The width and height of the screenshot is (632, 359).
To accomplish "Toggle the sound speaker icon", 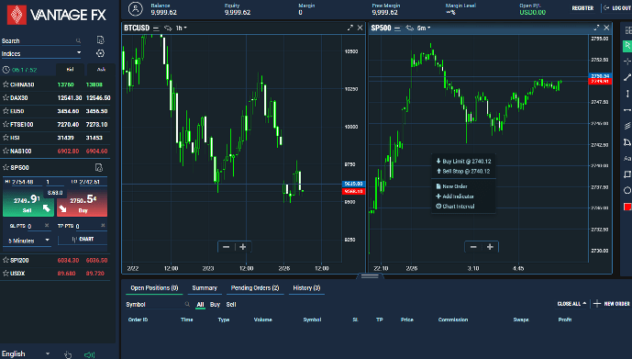I will (x=90, y=354).
